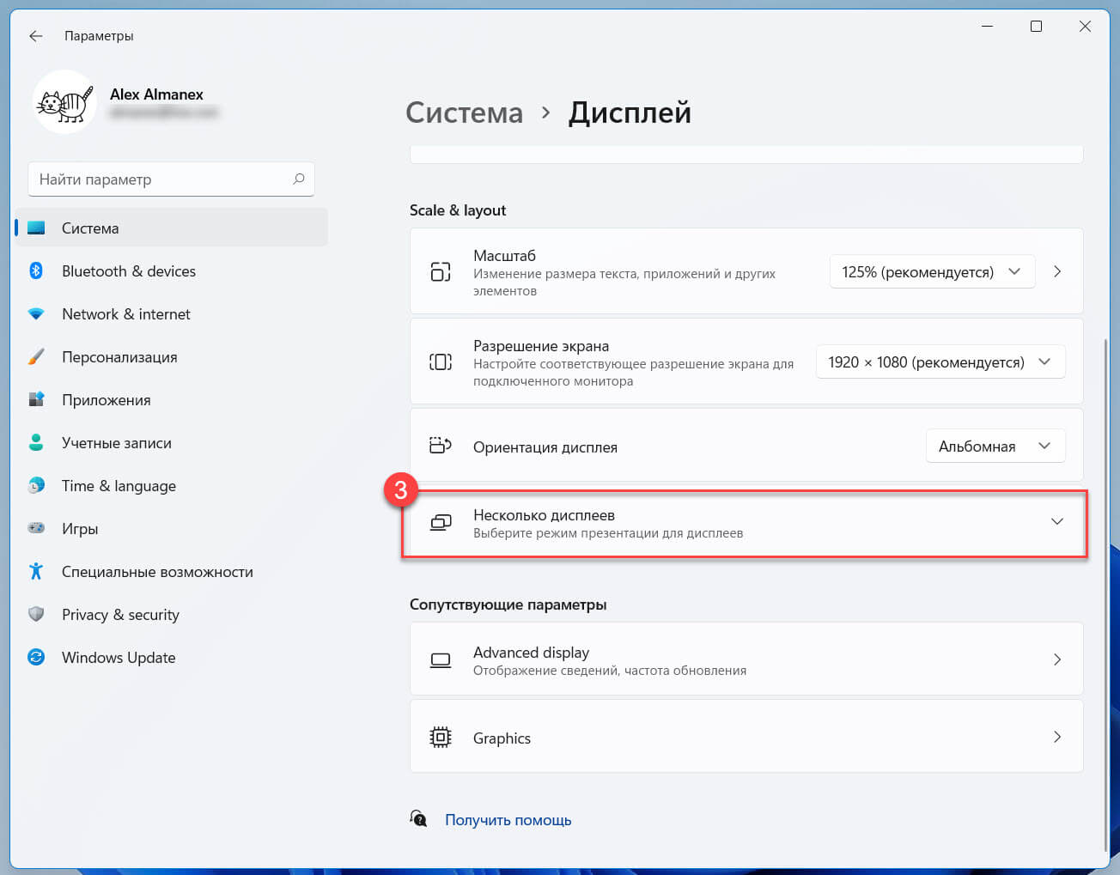The height and width of the screenshot is (875, 1120).
Task: Open Windows Update section
Action: pyautogui.click(x=172, y=658)
